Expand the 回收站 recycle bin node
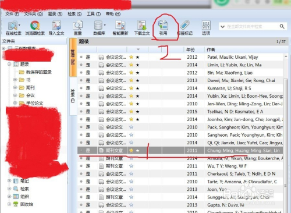Screen dimensions: 291x213 (9, 204)
